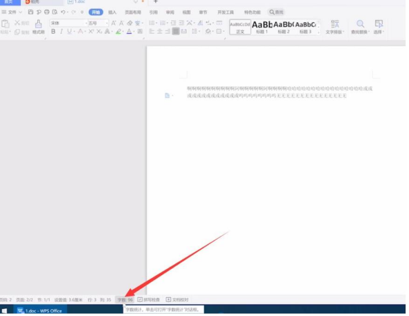
Task: Align paragraph text to the right
Action: [x=168, y=31]
